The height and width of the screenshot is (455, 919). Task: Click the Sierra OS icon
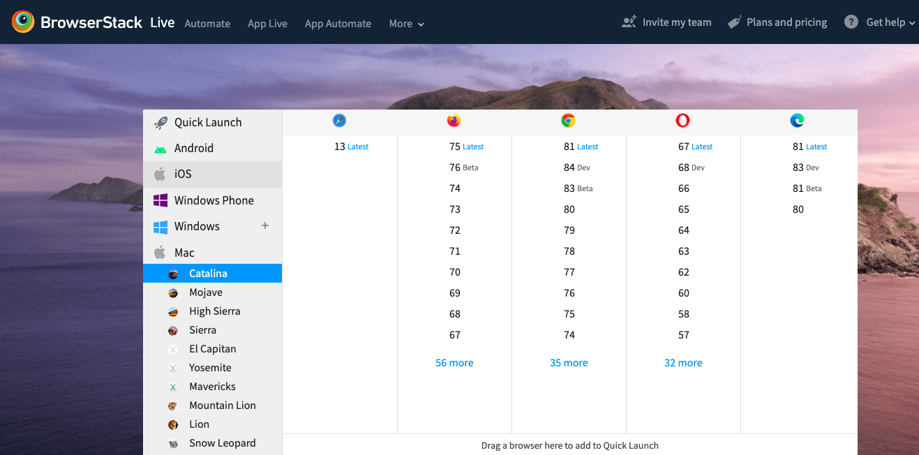pyautogui.click(x=173, y=331)
